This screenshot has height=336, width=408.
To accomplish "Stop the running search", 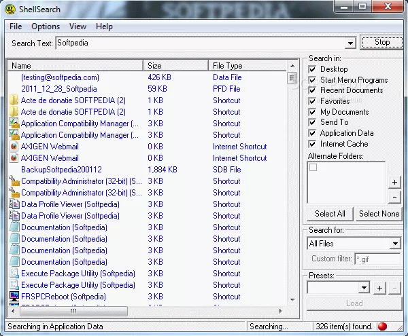I will 381,42.
